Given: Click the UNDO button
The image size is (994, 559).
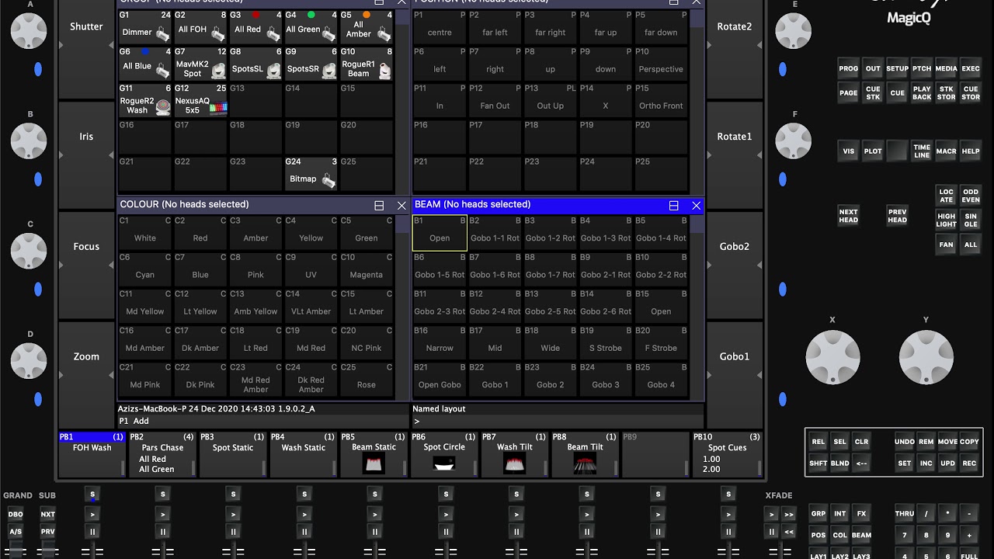Looking at the screenshot, I should [905, 442].
